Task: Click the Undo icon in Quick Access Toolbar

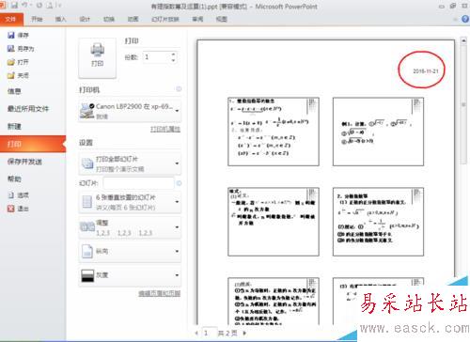Action: [x=24, y=6]
